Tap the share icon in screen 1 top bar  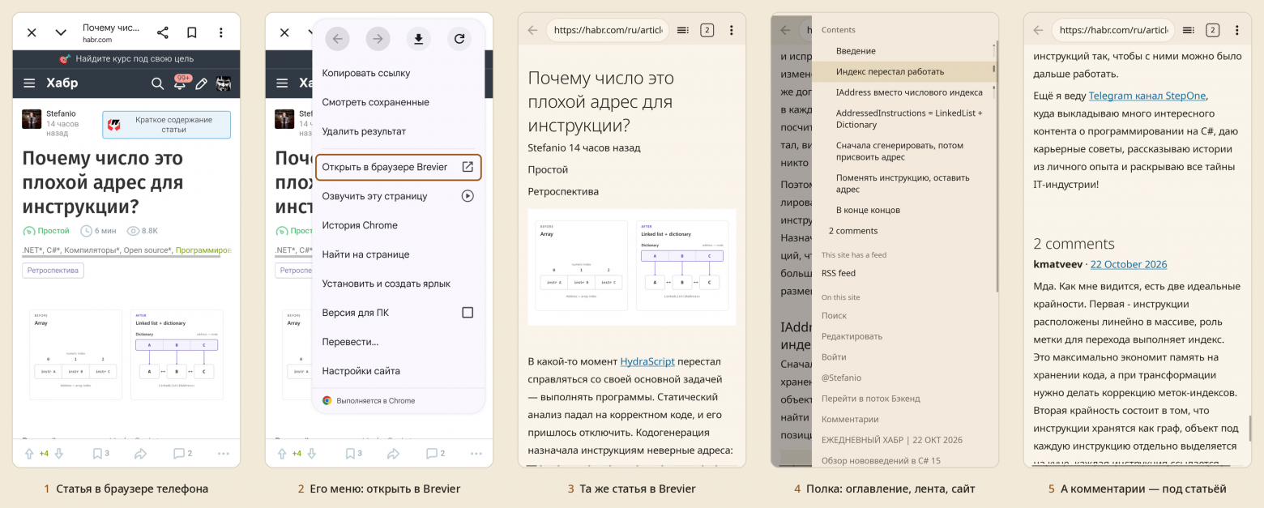click(x=163, y=32)
